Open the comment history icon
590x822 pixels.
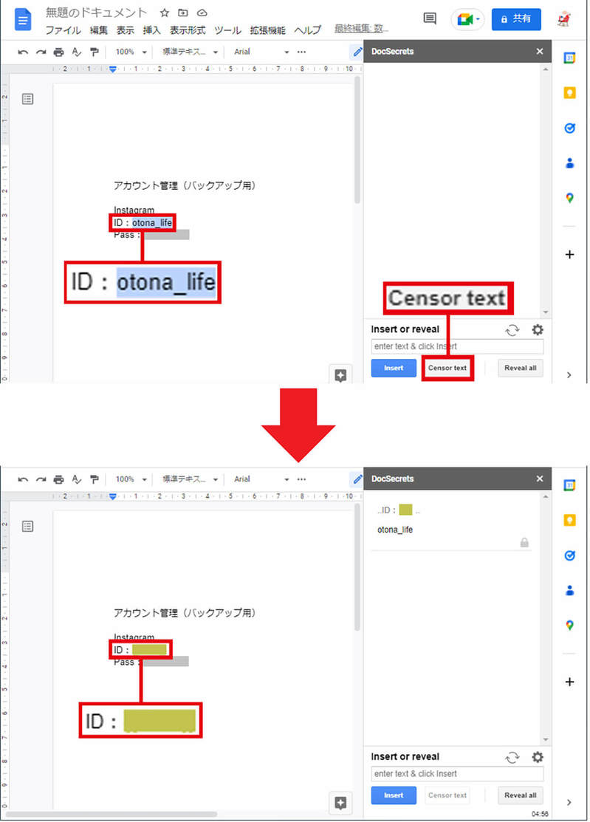pyautogui.click(x=430, y=19)
